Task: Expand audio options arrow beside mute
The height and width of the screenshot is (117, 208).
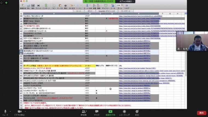Action: pyautogui.click(x=10, y=112)
